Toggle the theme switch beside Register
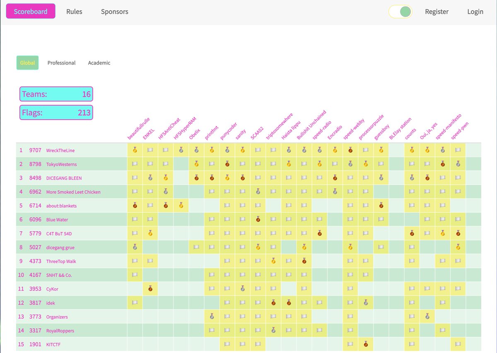497x353 pixels. click(400, 12)
